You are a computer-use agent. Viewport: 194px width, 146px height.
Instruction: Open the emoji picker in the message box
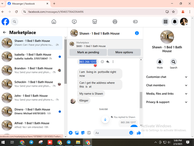coord(131,133)
